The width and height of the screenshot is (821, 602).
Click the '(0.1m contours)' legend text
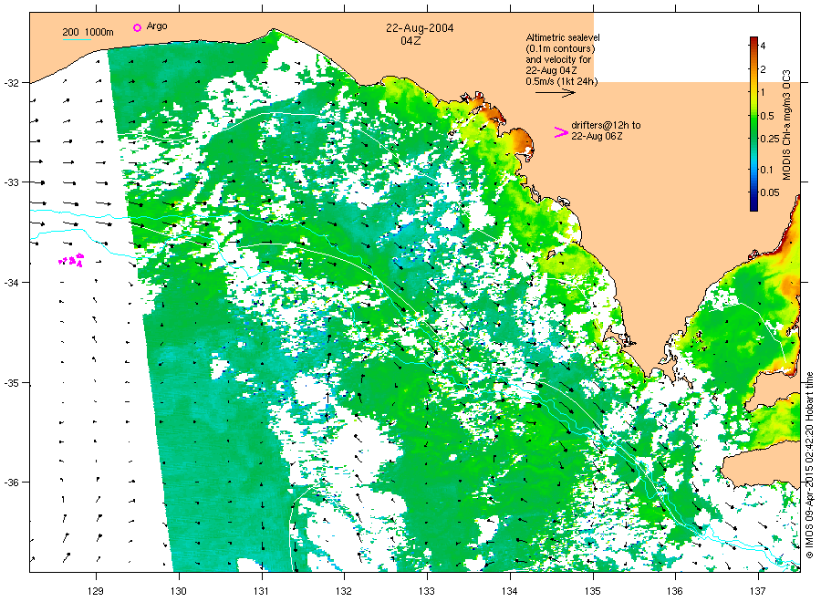560,48
